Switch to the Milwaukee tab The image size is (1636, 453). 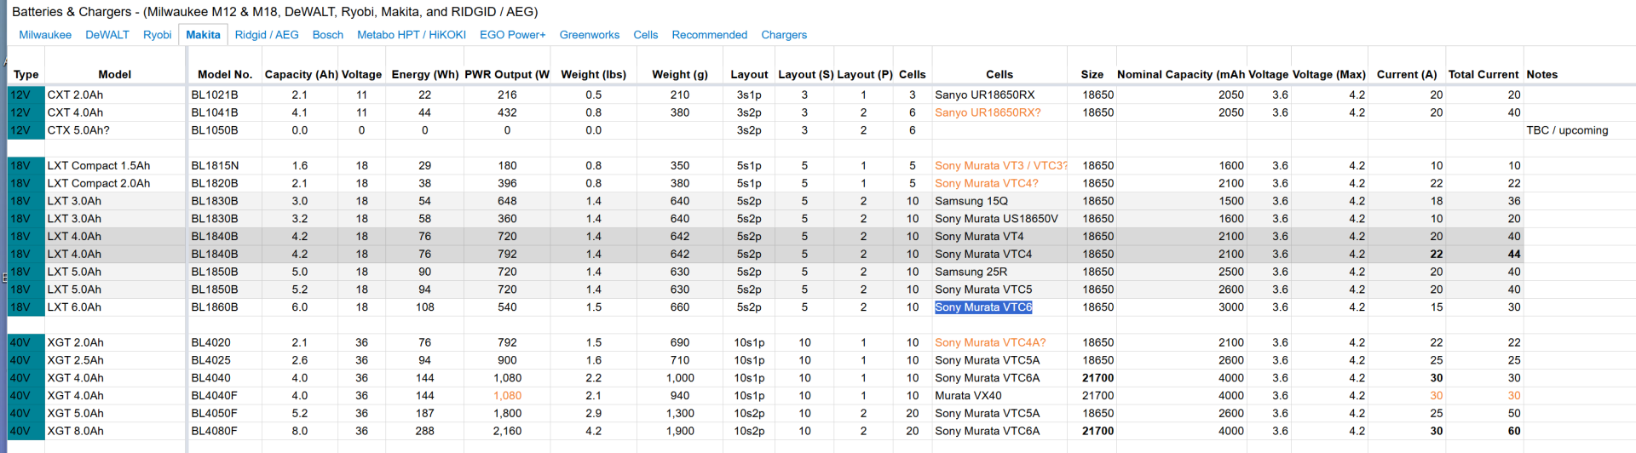45,35
